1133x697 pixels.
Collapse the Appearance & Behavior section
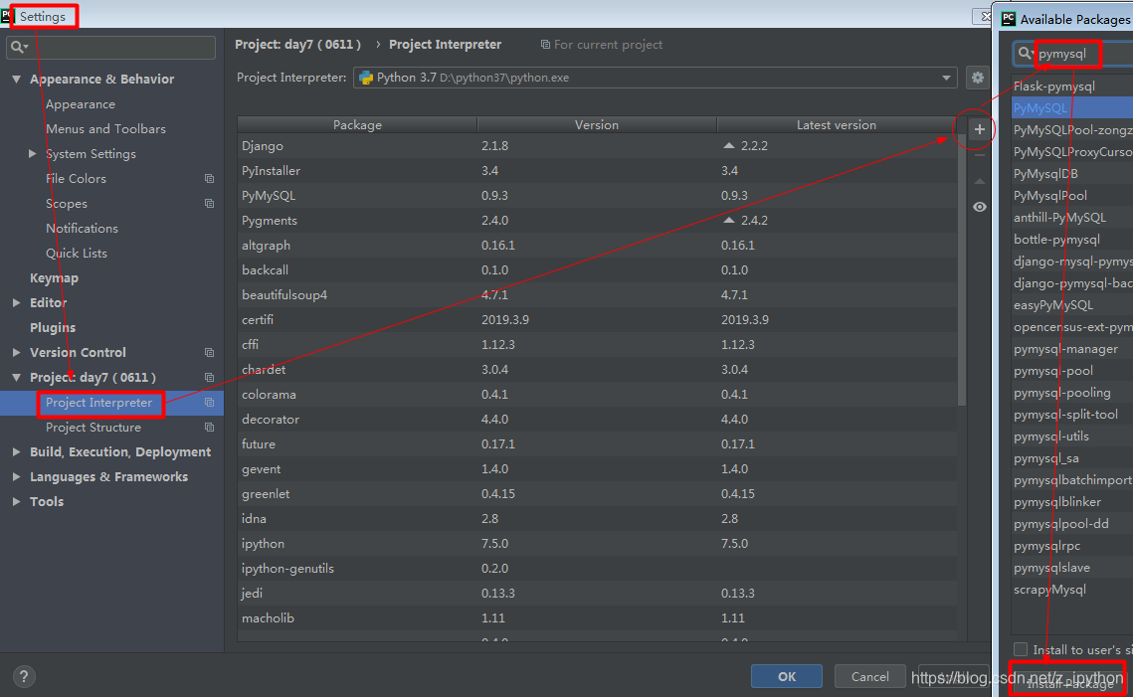16,80
